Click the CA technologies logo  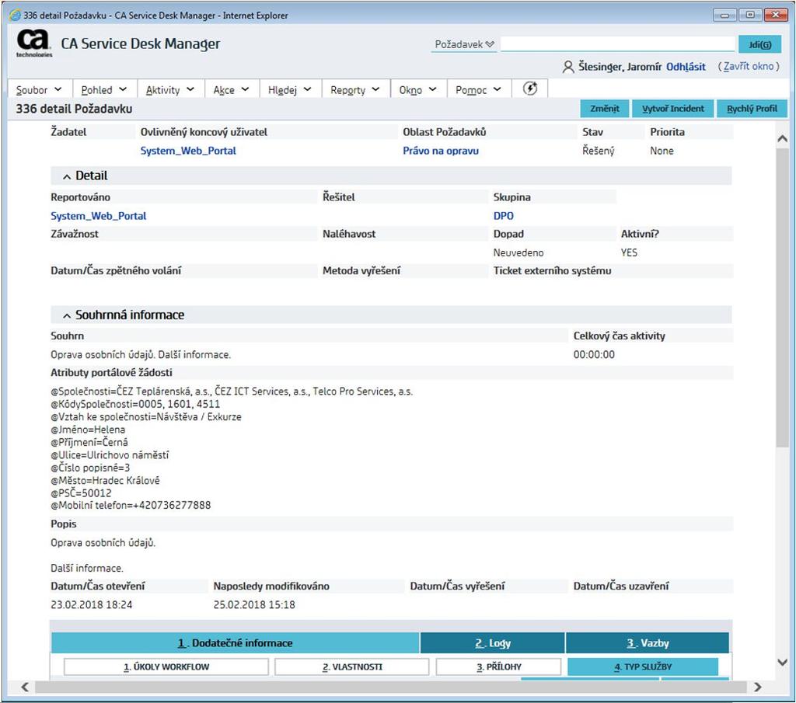click(x=33, y=44)
